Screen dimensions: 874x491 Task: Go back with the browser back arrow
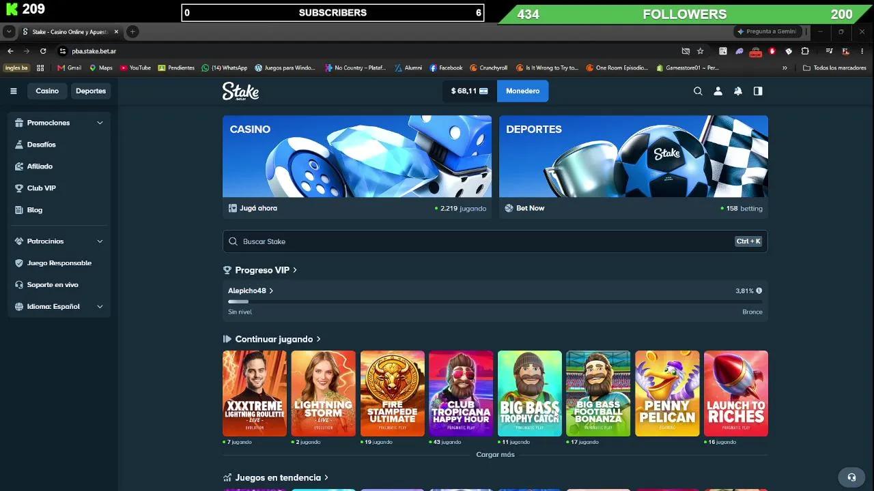tap(10, 51)
